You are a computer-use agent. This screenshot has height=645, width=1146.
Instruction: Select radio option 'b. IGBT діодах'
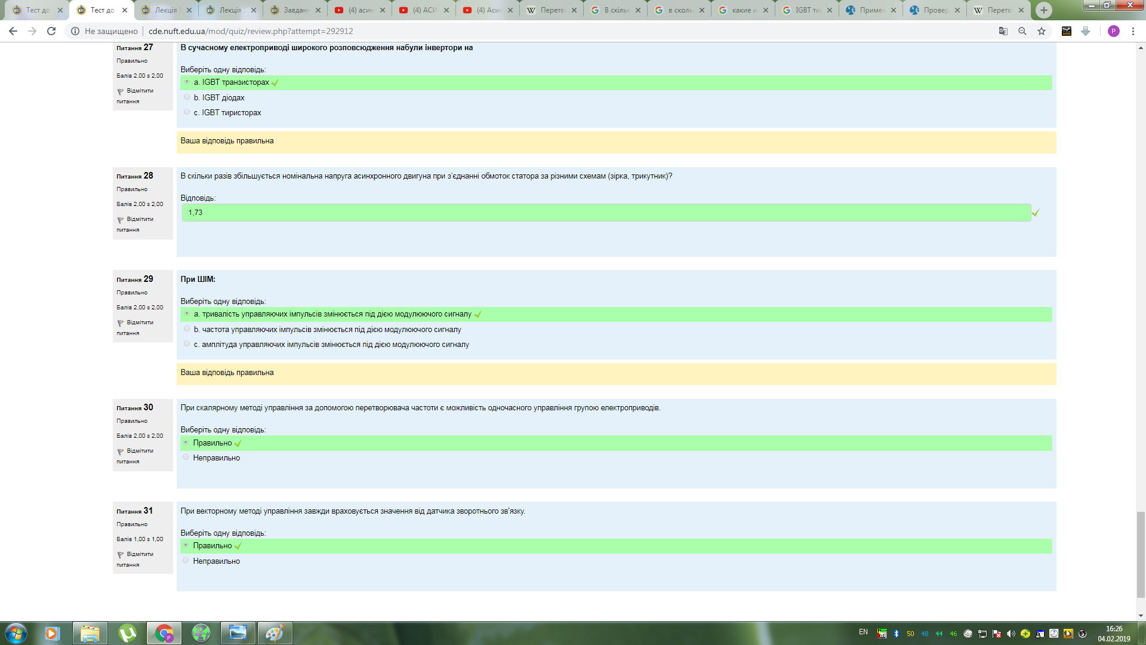(x=187, y=97)
